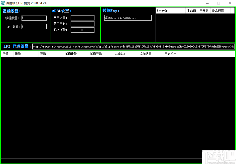Image resolution: width=236 pixels, height=164 pixels.
Task: Minimize the 百度站长URL提交 window
Action: coord(207,3)
